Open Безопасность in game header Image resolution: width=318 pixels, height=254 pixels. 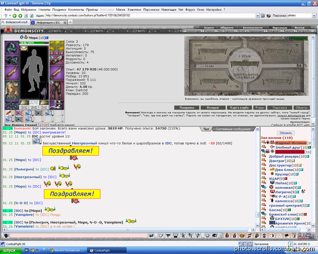click(253, 28)
